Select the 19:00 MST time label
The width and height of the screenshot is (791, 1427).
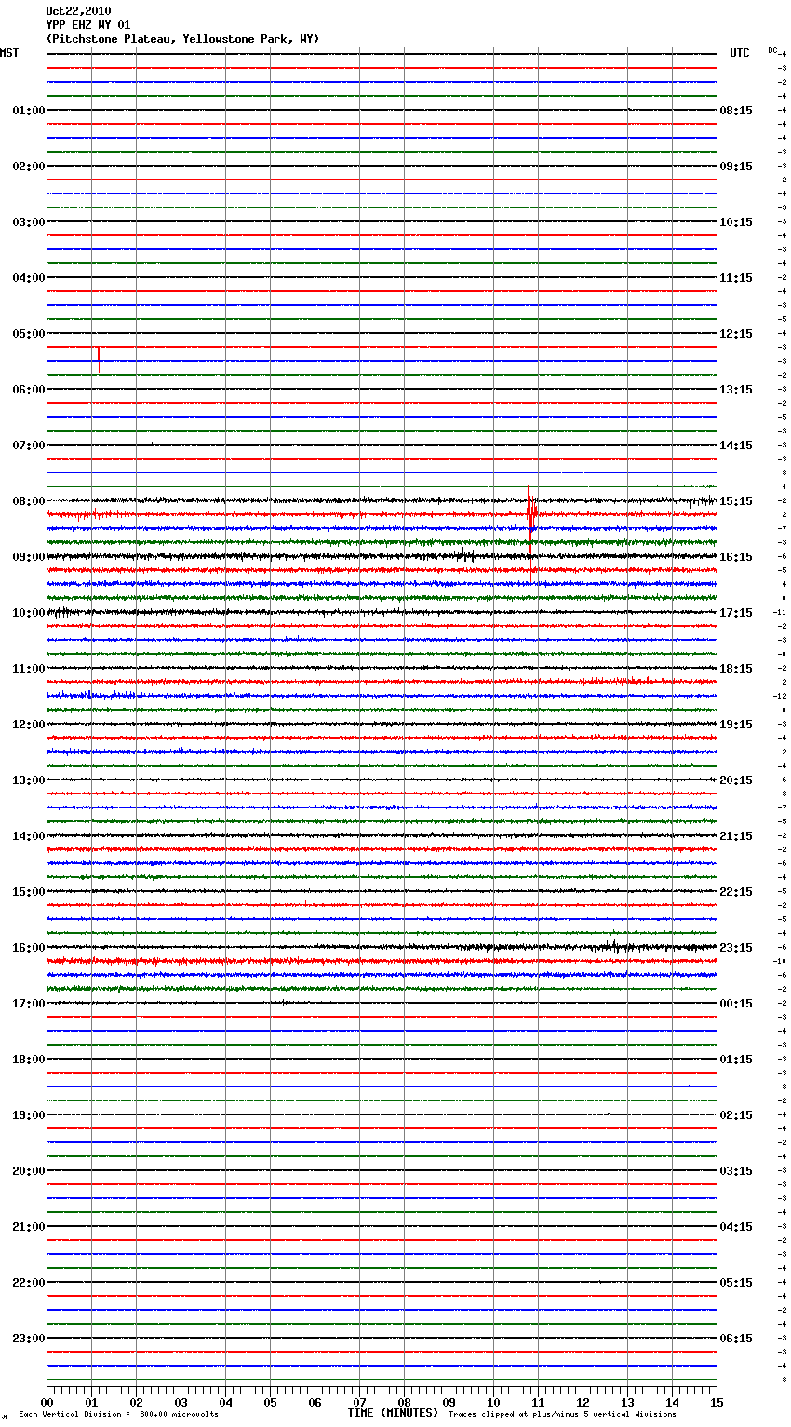click(29, 1115)
